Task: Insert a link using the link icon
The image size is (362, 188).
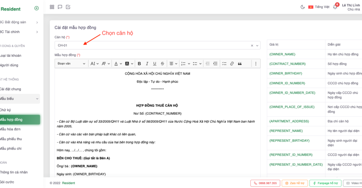Action: (232, 64)
